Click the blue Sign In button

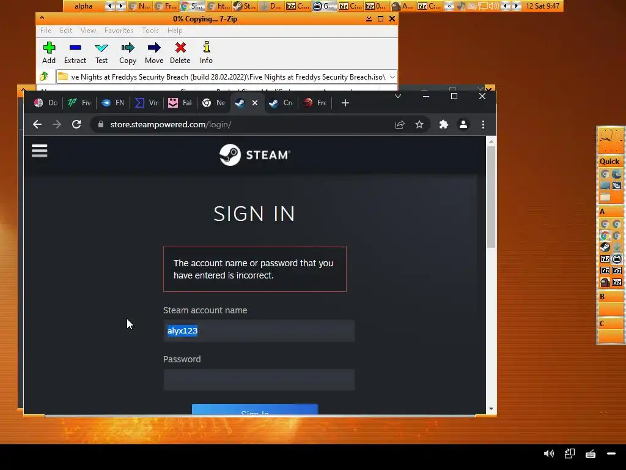pos(255,409)
